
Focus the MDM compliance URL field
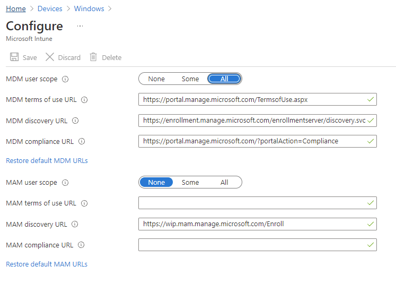click(257, 141)
